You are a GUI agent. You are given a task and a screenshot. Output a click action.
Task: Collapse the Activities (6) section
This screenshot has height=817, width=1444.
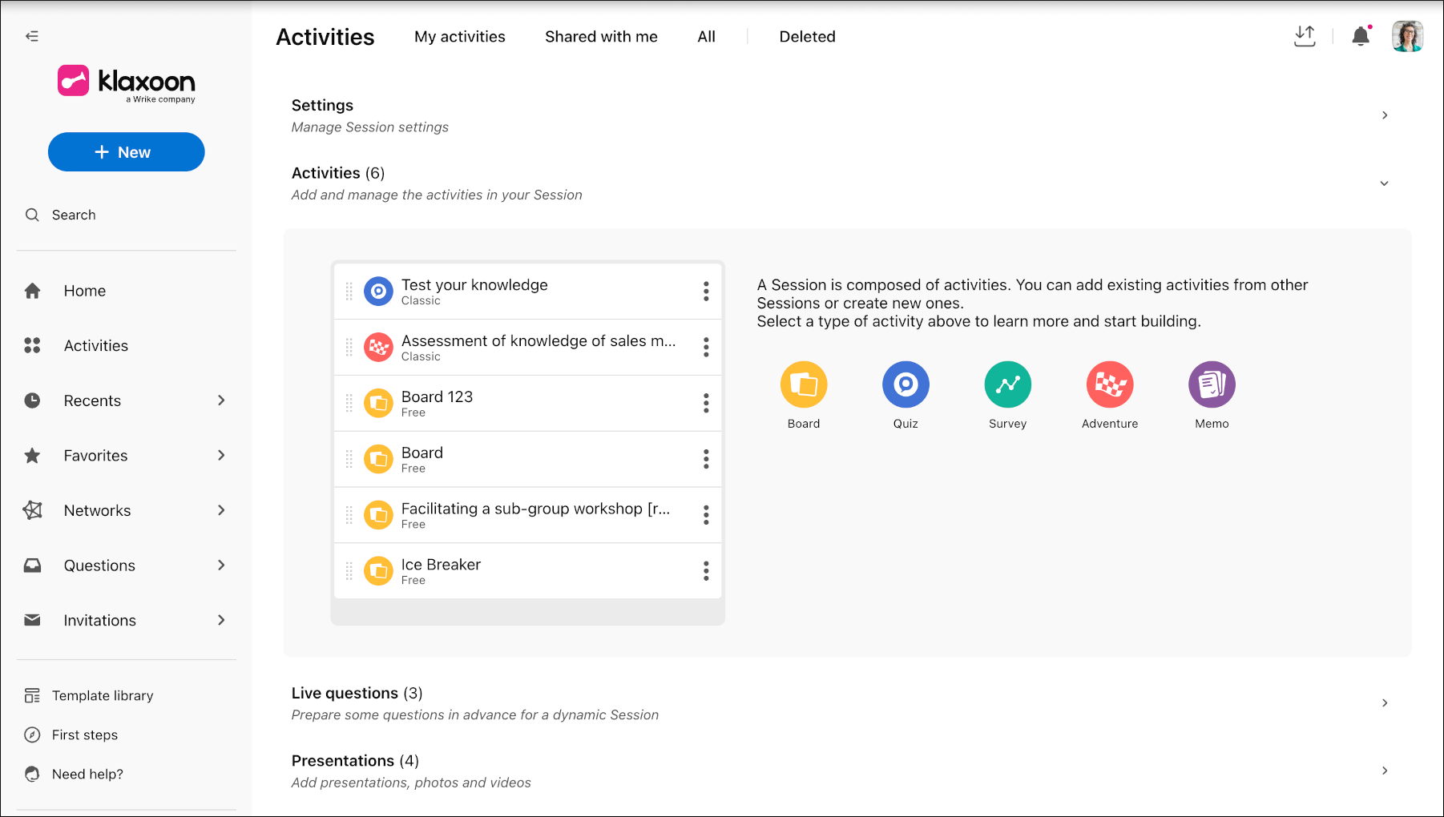(1384, 183)
